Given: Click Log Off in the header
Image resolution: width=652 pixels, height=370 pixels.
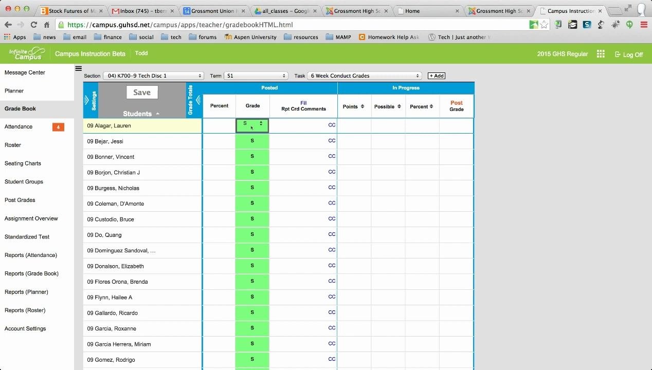Looking at the screenshot, I should pos(629,54).
